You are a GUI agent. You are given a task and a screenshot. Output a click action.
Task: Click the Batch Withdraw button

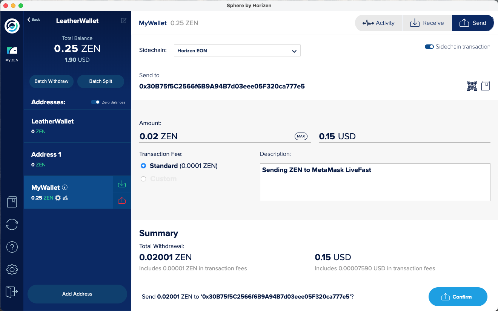tap(52, 81)
